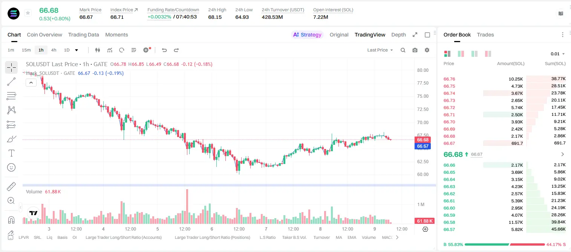Select the 4h timeframe interval
Screen dimensions: 571x252
(x=54, y=50)
